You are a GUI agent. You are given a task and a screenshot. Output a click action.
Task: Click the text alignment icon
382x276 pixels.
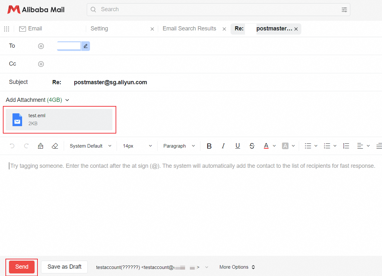click(360, 146)
